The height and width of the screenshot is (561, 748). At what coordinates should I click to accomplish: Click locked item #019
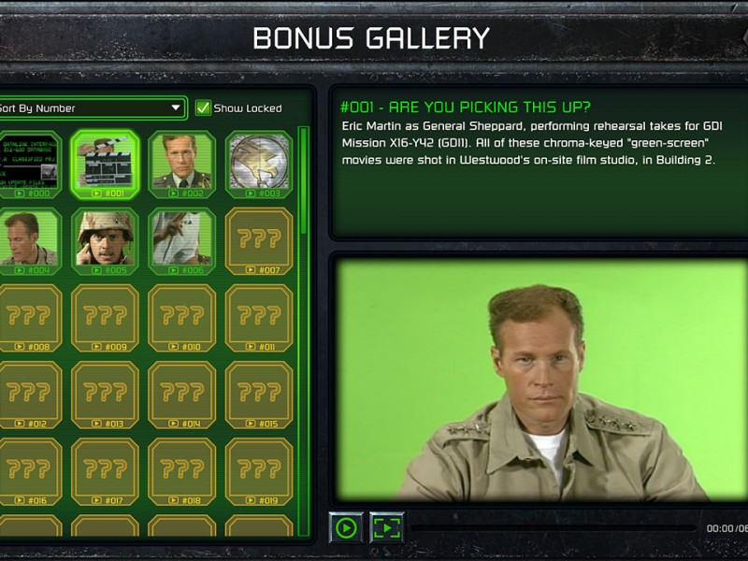pyautogui.click(x=259, y=472)
